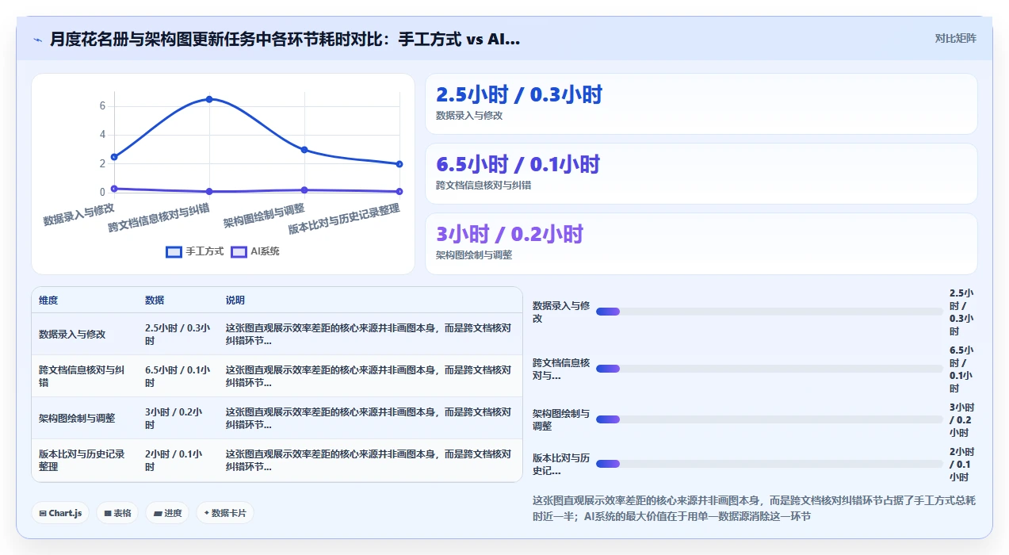Click the 架构图绘制与调整 progress bar
1009x555 pixels.
pos(770,419)
